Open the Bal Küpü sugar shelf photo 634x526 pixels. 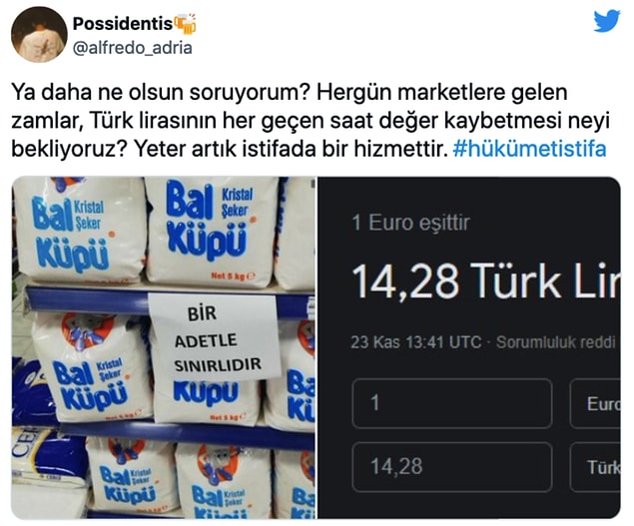pos(163,347)
